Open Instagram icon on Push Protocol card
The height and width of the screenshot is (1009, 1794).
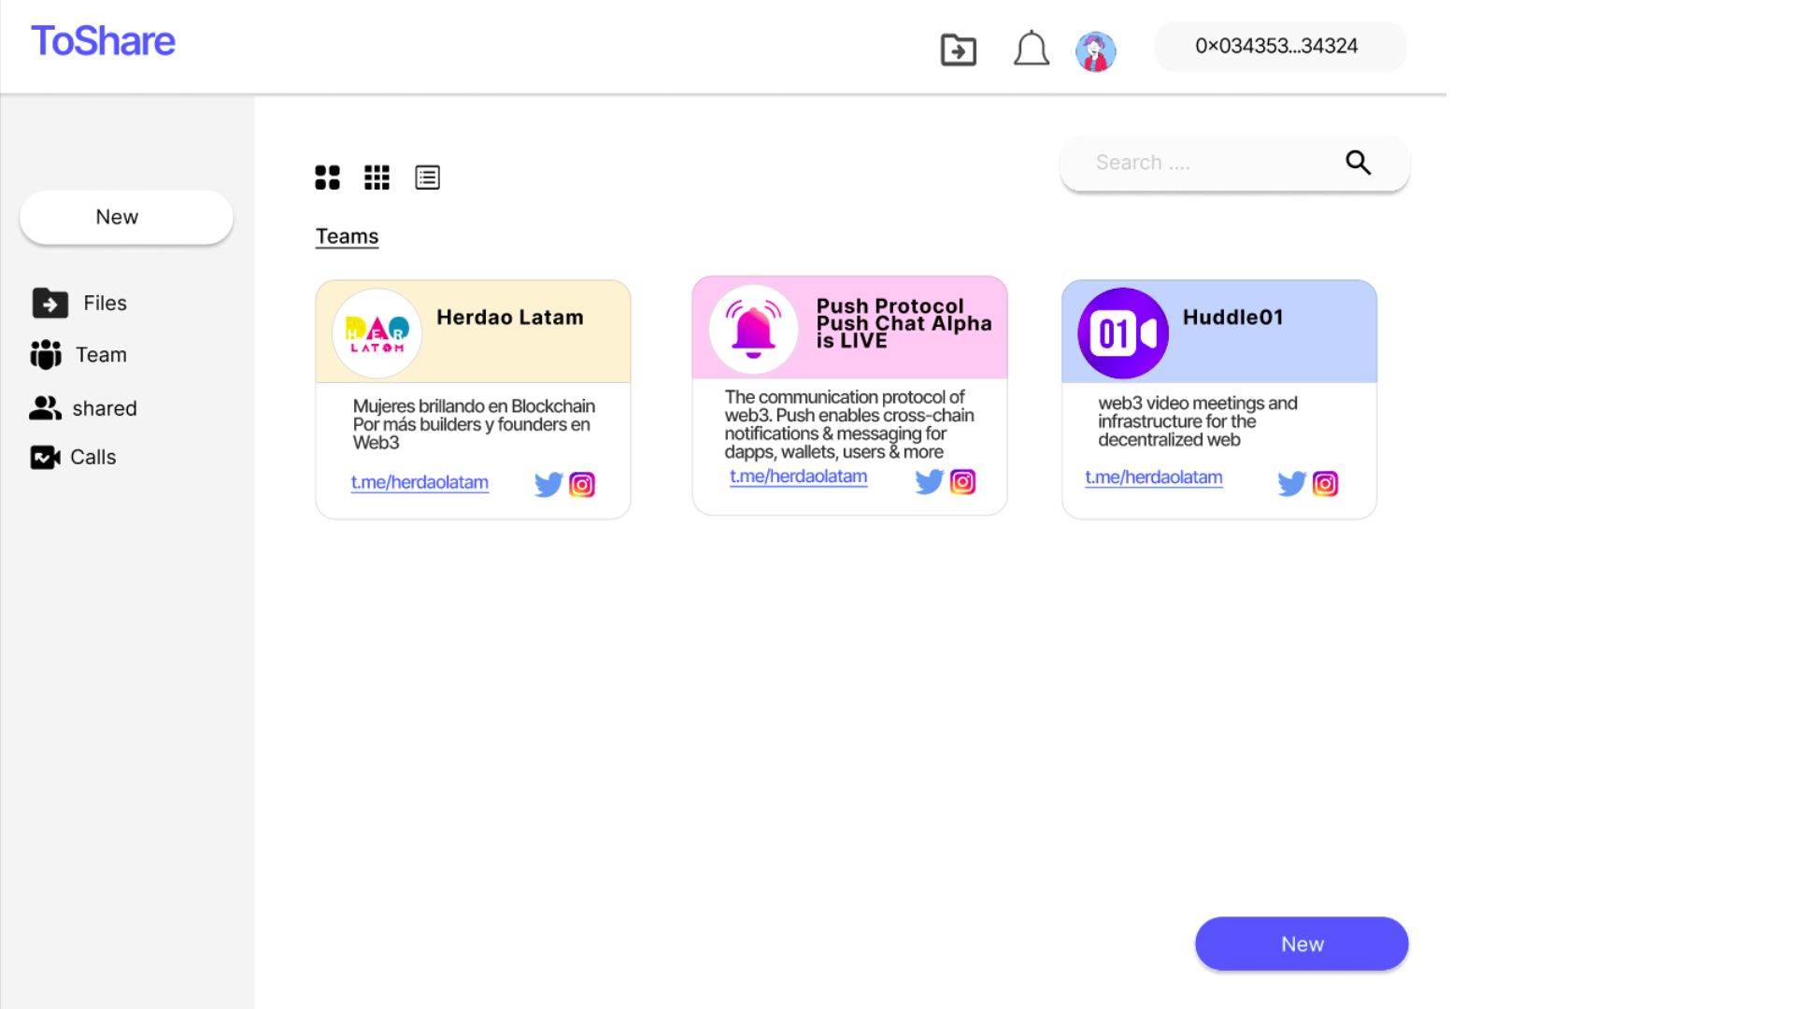pyautogui.click(x=962, y=481)
